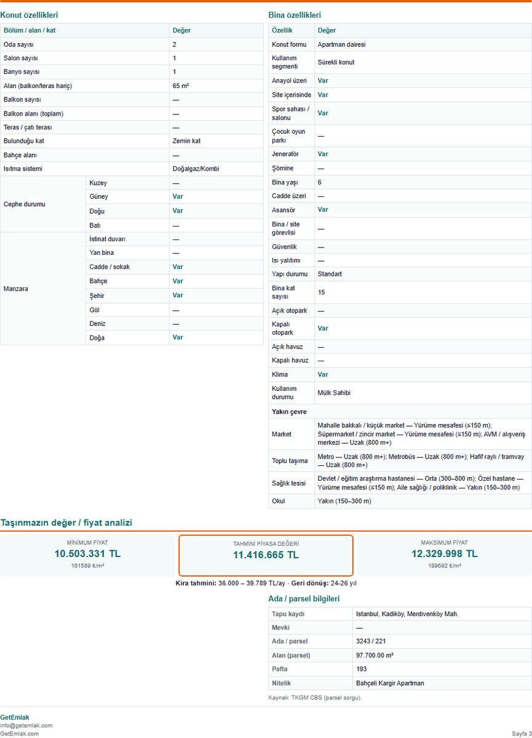Click the "MİNİMUM FİYAT" card label
The image size is (532, 738).
87,543
